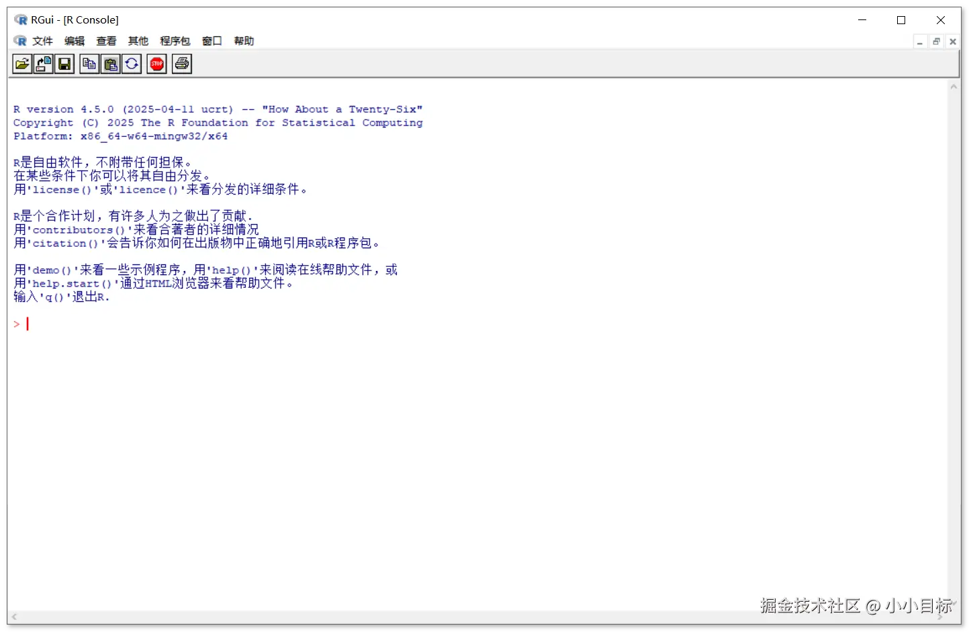
Task: Click the 'help.start()' text in console
Action: coord(72,284)
